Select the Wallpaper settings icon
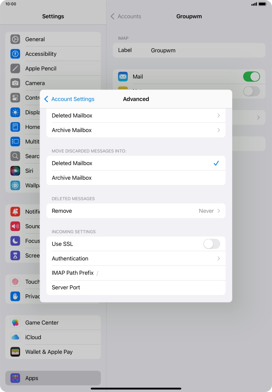 [15, 185]
